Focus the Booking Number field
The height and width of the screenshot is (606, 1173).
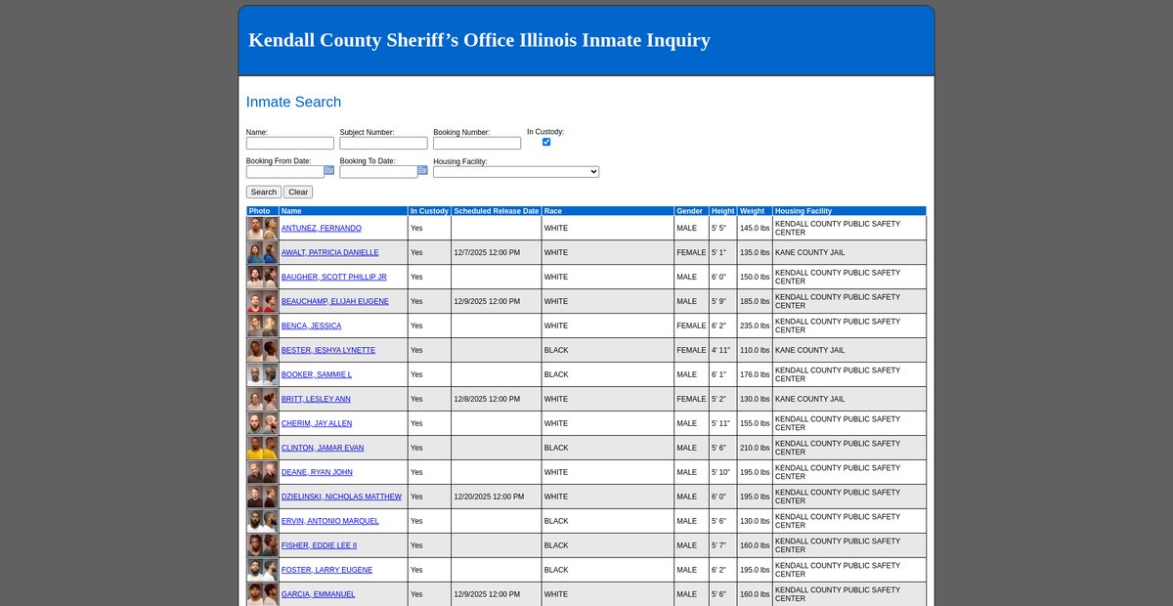pyautogui.click(x=477, y=144)
